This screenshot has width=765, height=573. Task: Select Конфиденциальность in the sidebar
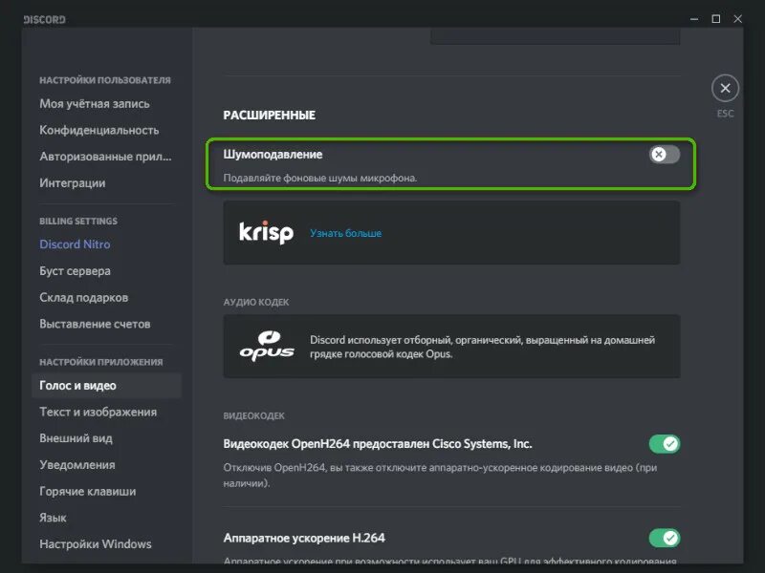point(99,130)
